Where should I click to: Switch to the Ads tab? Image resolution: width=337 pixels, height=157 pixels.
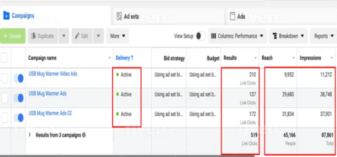(241, 16)
